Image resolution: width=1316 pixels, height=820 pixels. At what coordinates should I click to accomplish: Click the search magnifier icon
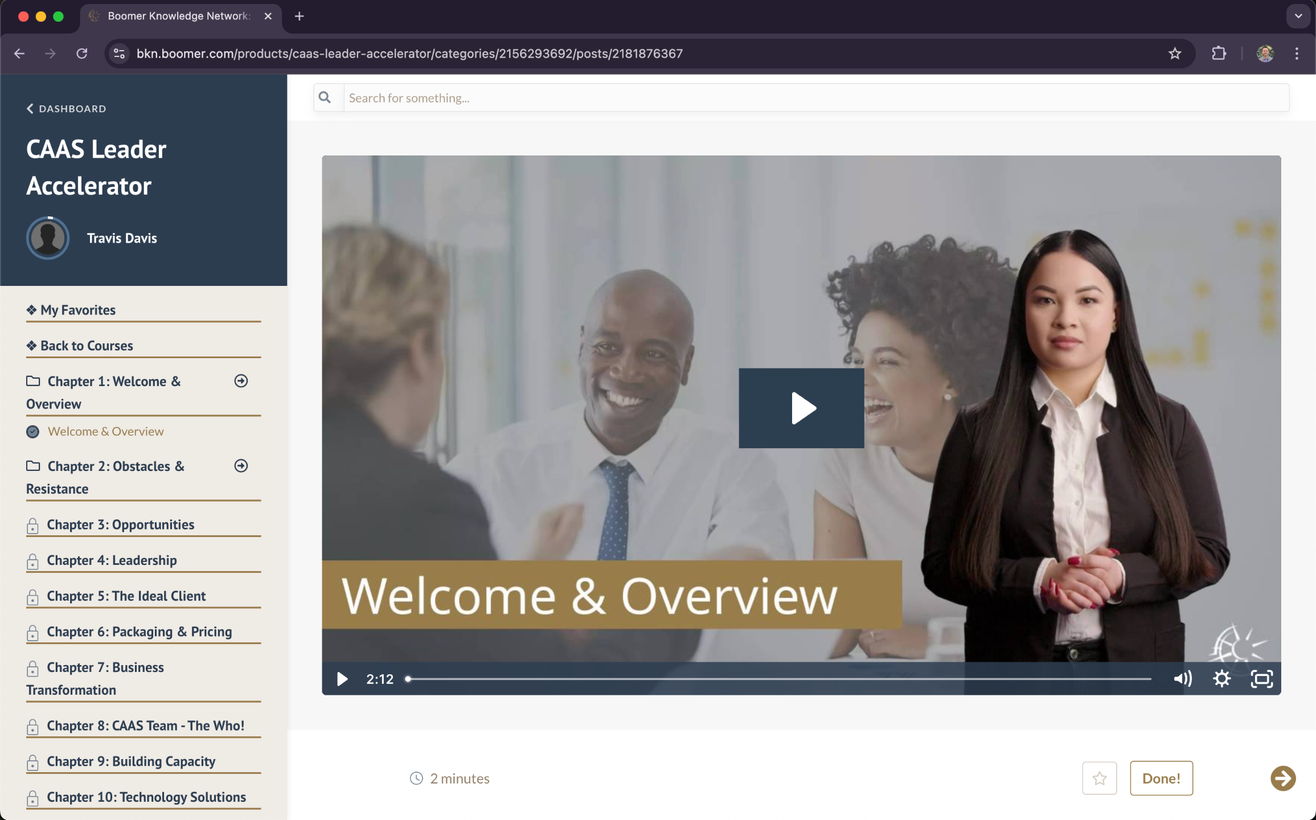325,97
